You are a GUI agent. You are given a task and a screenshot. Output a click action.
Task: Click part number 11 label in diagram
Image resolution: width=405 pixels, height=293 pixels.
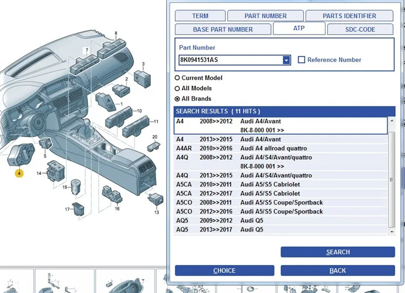pyautogui.click(x=156, y=121)
